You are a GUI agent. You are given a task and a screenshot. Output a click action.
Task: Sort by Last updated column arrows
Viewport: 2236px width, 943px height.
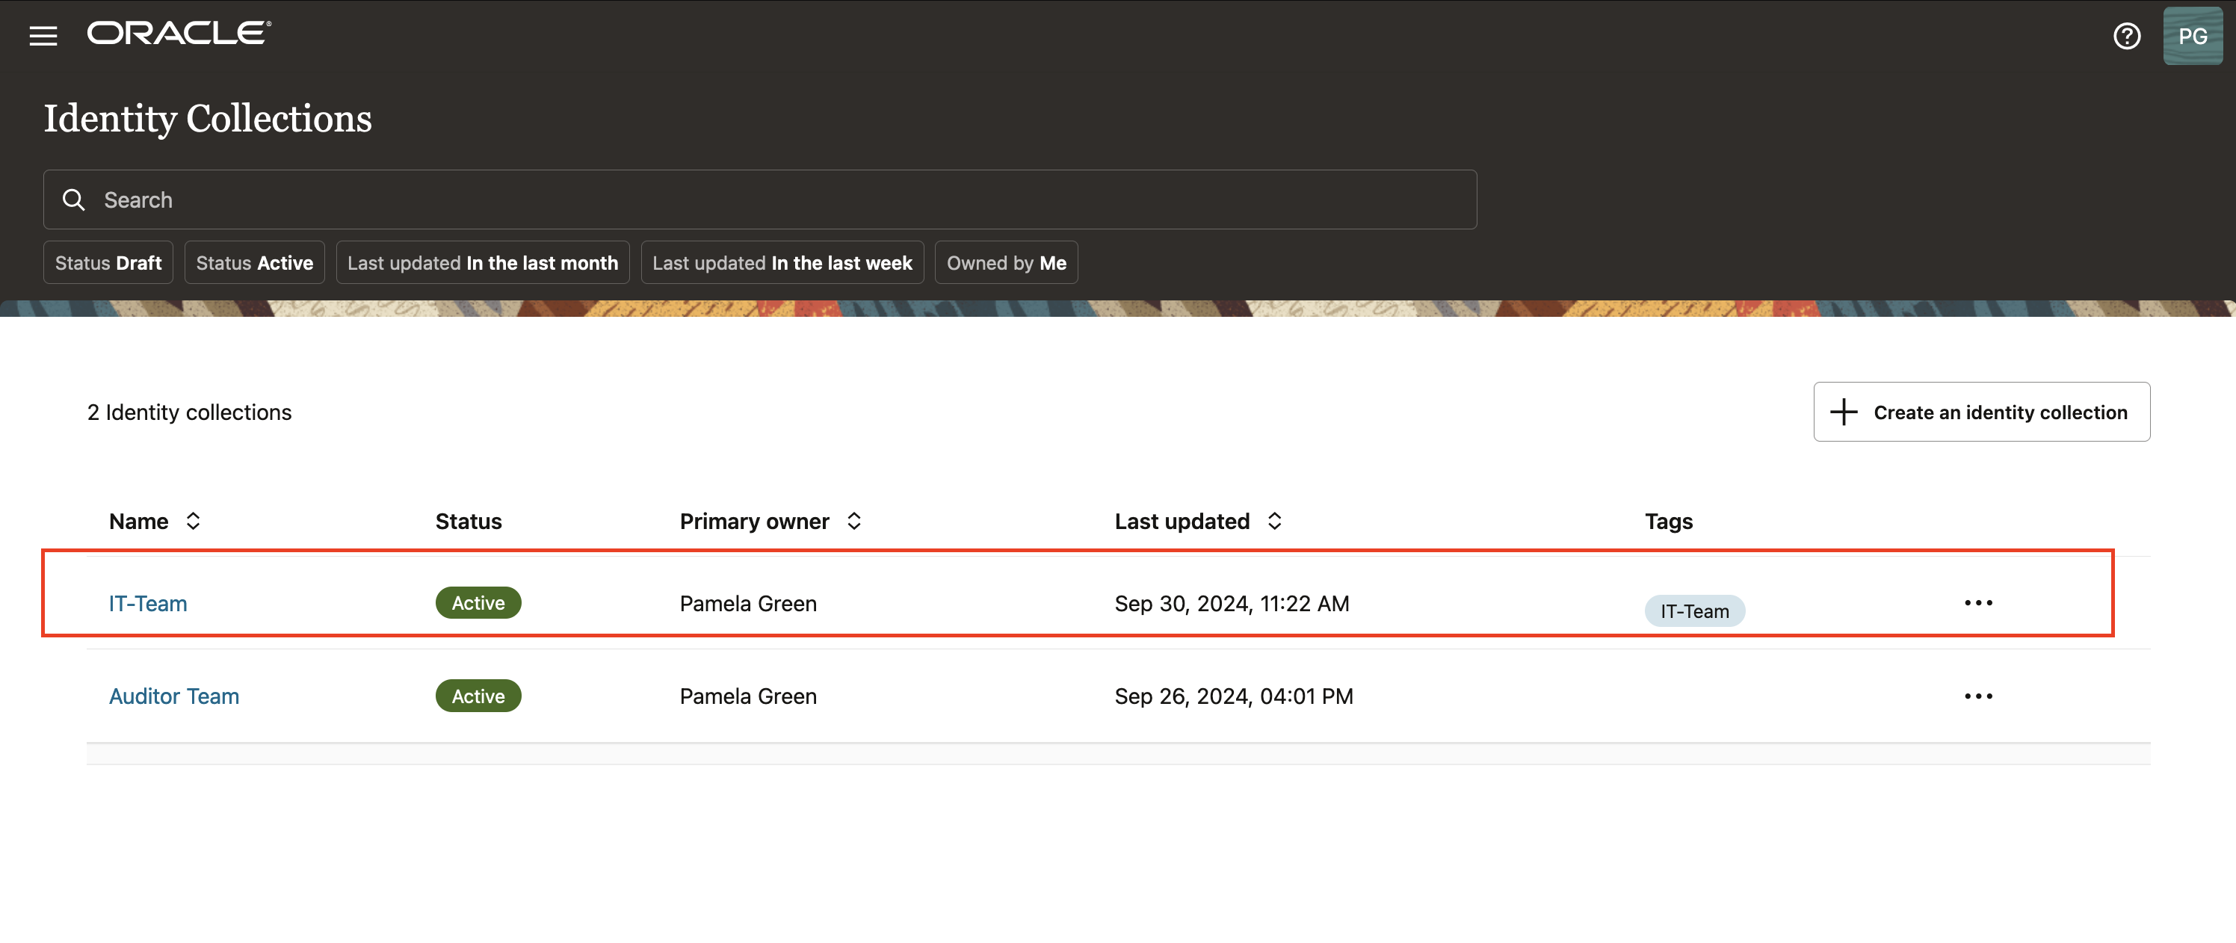(1273, 521)
